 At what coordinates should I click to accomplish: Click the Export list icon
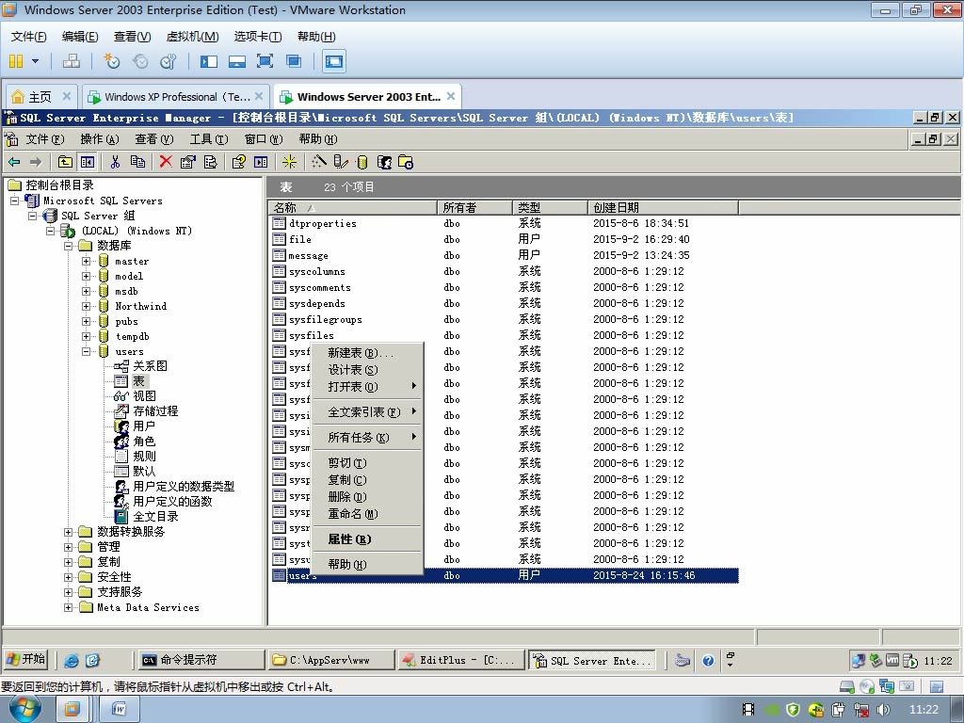(x=210, y=162)
